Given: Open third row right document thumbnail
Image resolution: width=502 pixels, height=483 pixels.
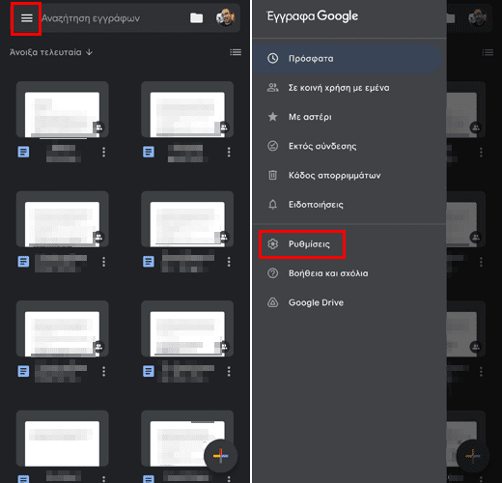Looking at the screenshot, I should coord(187,329).
